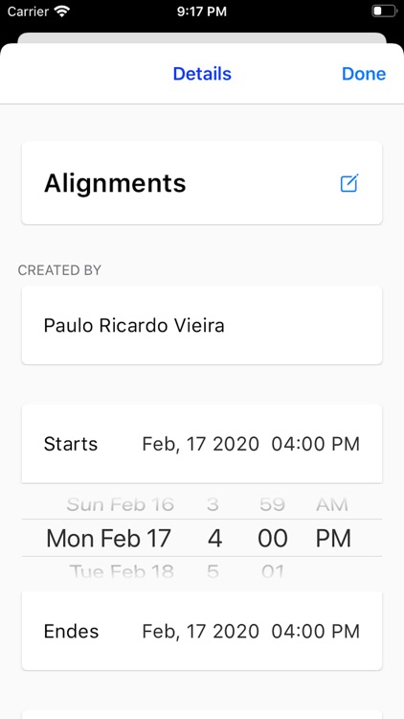Tap the battery icon in the status bar
This screenshot has width=404, height=719.
tap(384, 11)
